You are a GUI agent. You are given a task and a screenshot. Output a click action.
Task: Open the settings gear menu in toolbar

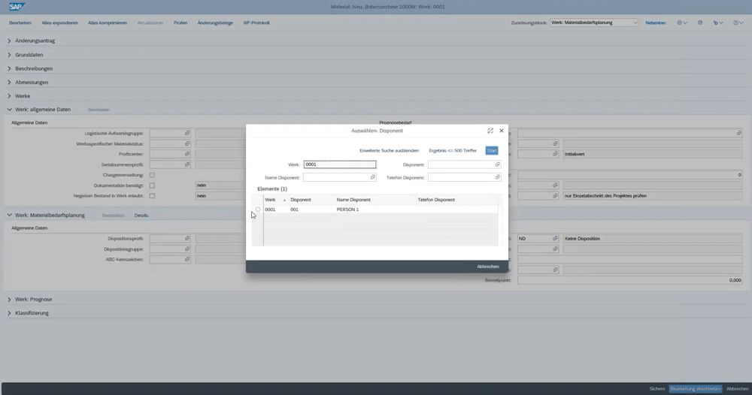681,23
